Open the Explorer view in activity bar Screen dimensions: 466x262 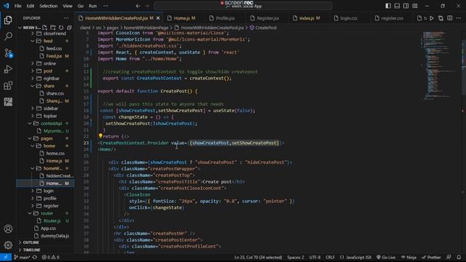8,20
